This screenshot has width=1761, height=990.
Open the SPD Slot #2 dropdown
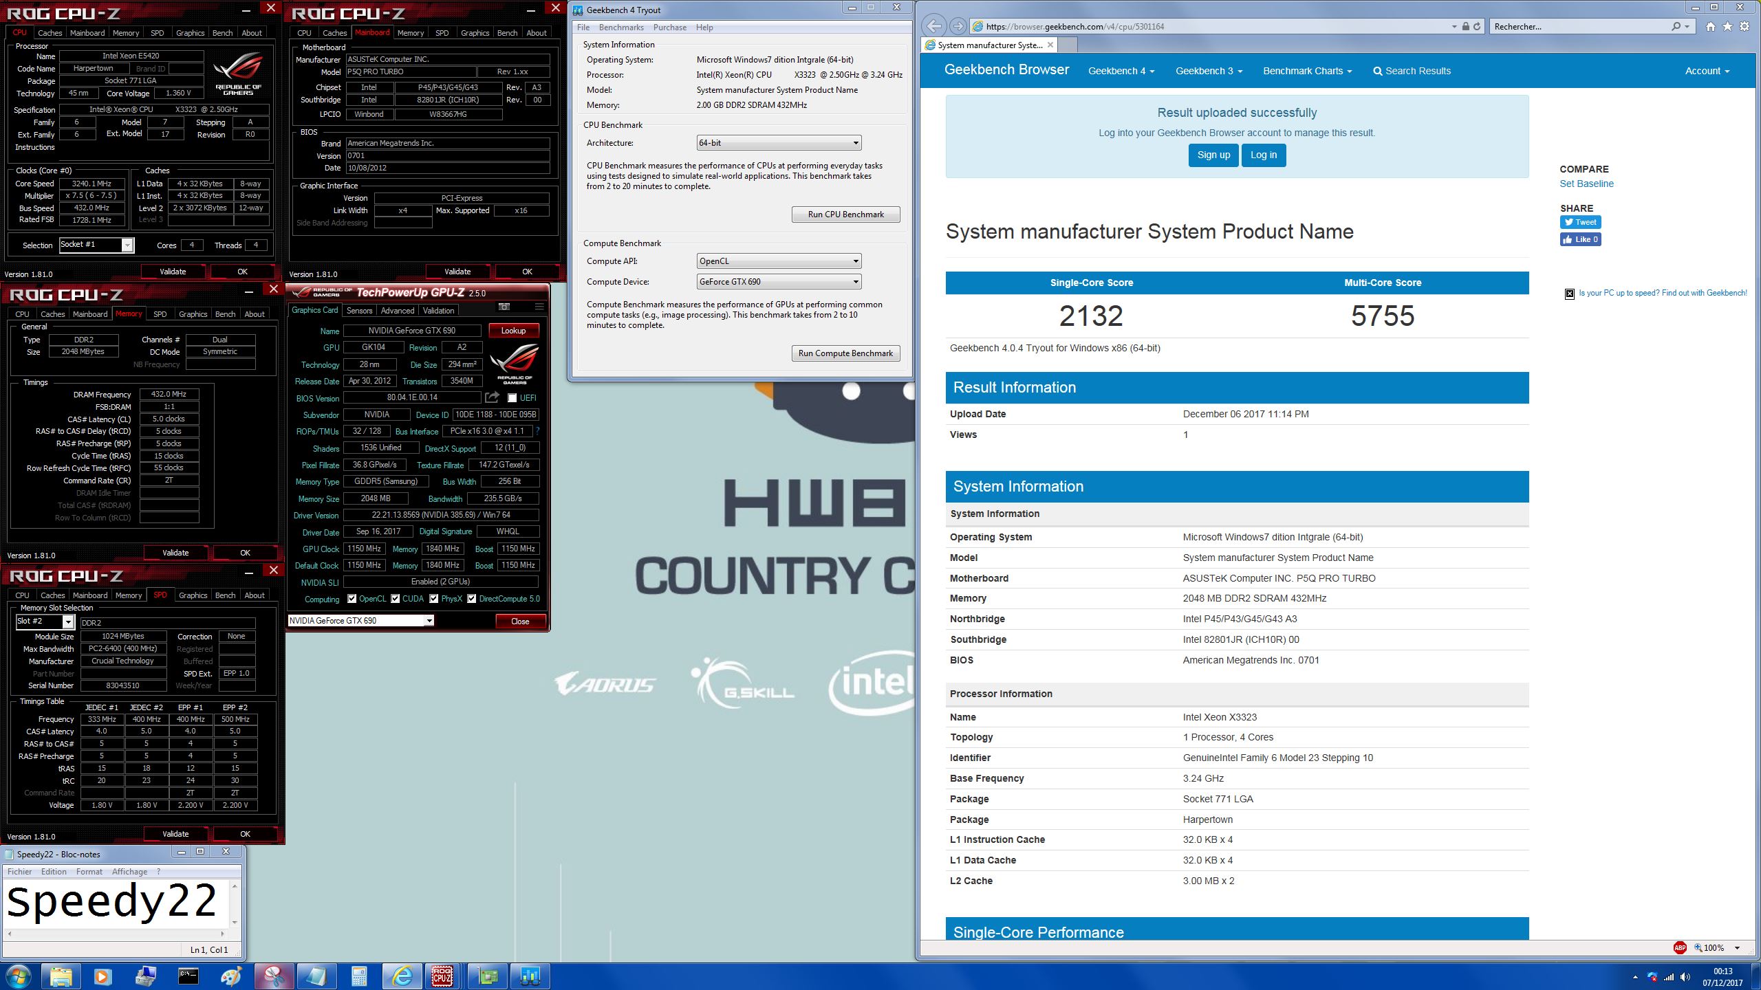click(45, 621)
